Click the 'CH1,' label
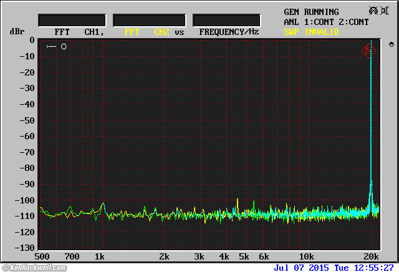 point(94,32)
